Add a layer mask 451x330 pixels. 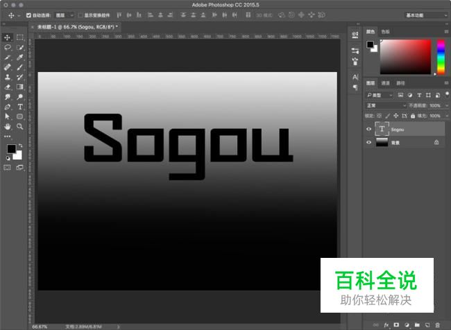(x=396, y=325)
